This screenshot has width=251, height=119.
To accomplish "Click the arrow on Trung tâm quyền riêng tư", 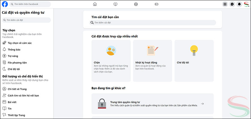I will [x=202, y=104].
